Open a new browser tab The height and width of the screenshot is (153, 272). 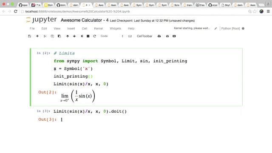point(261,5)
